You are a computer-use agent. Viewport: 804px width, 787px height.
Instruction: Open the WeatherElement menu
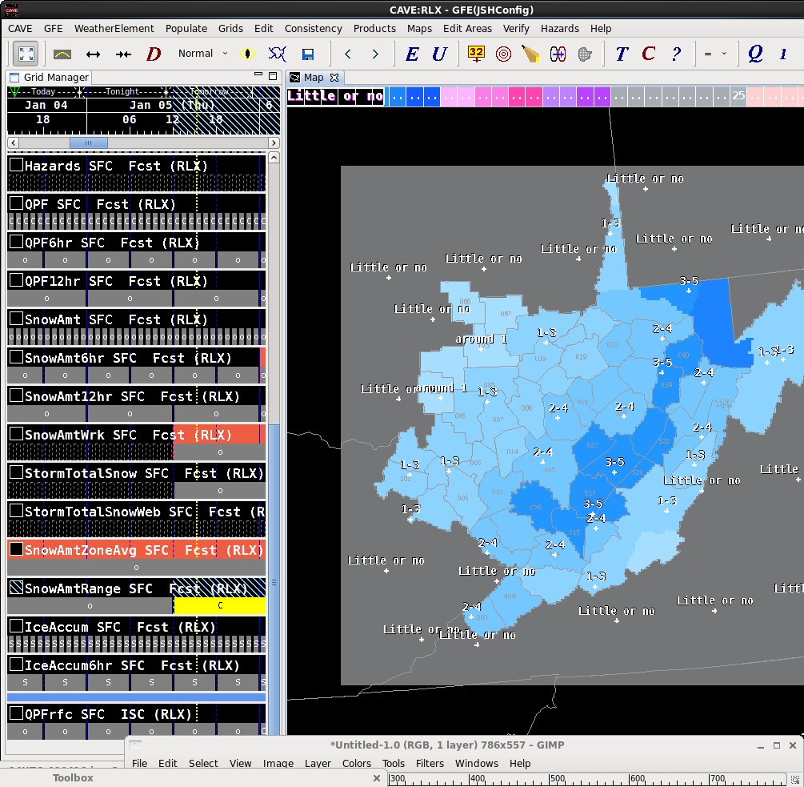click(114, 28)
